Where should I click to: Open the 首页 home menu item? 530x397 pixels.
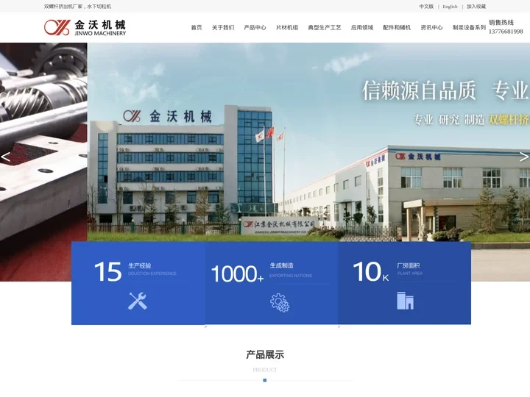tap(197, 28)
